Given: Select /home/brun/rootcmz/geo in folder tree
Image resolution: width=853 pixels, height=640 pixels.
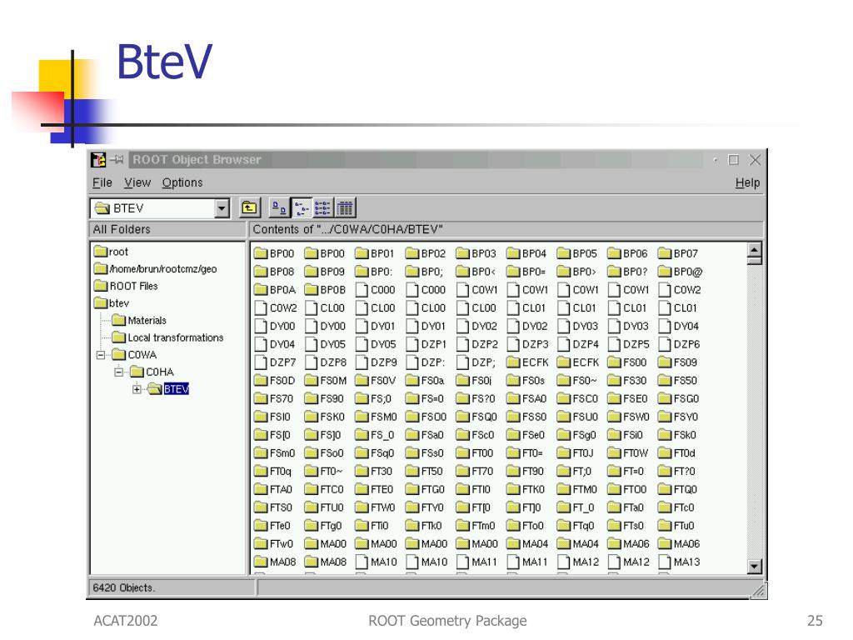Looking at the screenshot, I should coord(156,269).
